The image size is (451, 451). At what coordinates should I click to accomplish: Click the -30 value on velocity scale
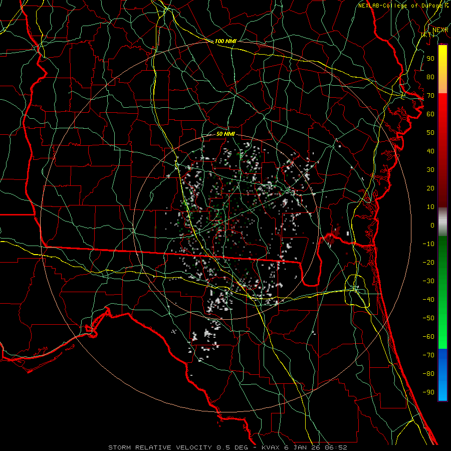pos(428,281)
